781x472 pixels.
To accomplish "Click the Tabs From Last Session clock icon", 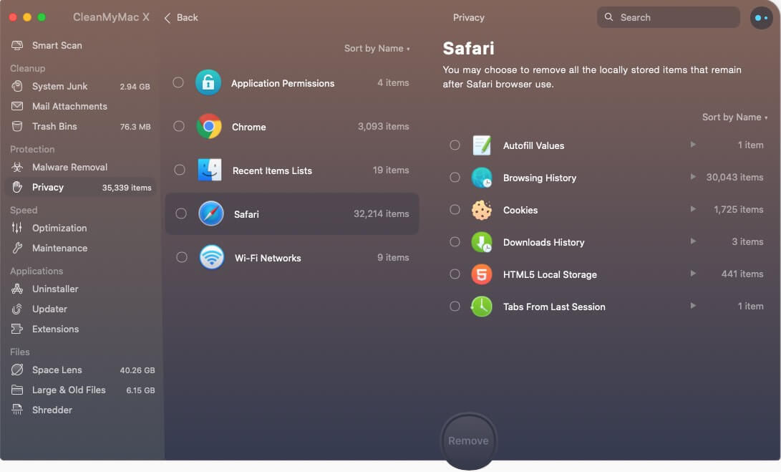I will (x=482, y=307).
